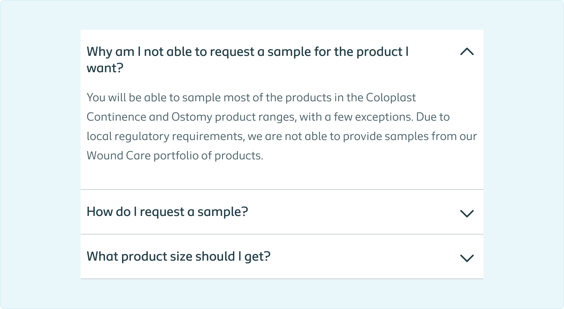Click the word "Coloplast" in the answer text

tap(391, 98)
